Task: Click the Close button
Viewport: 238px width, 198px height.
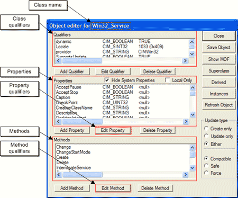Action: pos(219,36)
